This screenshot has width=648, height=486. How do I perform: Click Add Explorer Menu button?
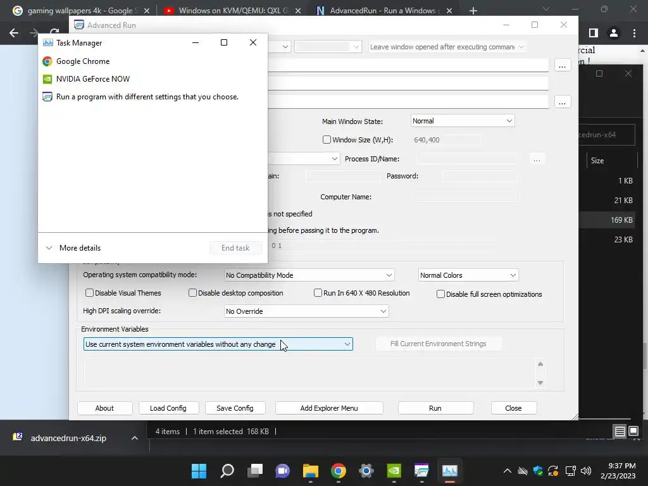329,408
